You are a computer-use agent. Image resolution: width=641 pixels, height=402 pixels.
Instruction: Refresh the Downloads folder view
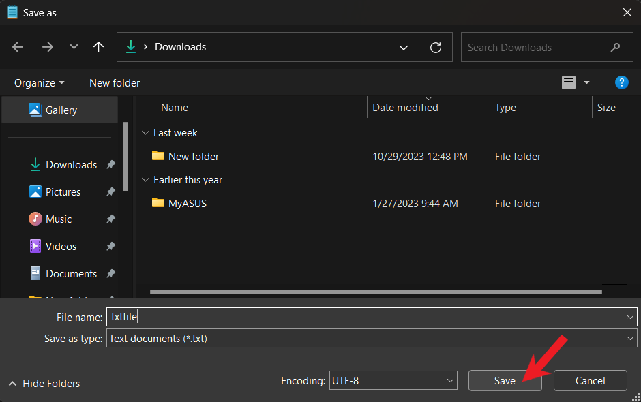[436, 48]
